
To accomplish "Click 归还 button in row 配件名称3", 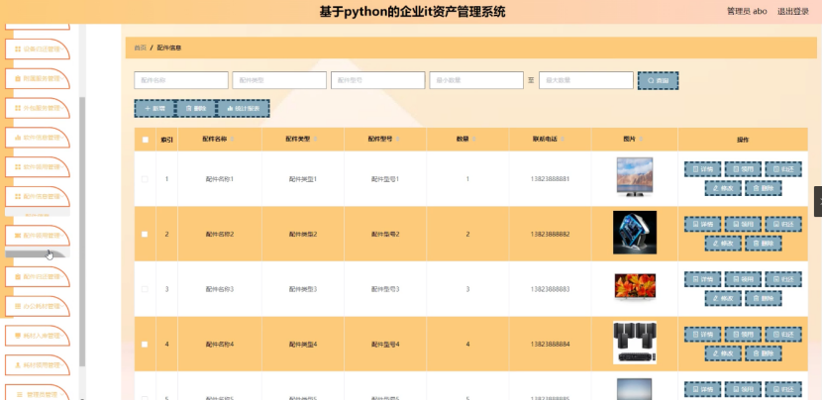I will 783,279.
